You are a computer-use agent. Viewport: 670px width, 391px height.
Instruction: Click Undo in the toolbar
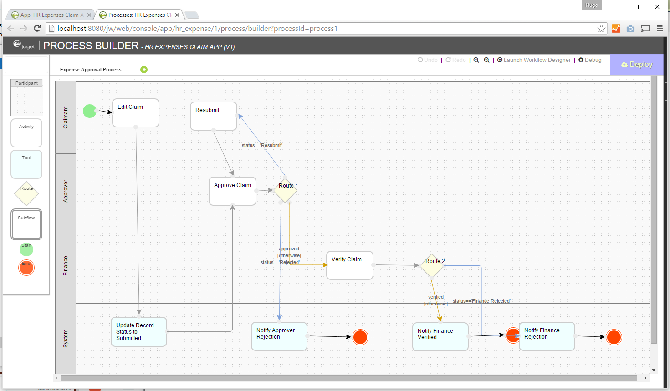pyautogui.click(x=428, y=60)
